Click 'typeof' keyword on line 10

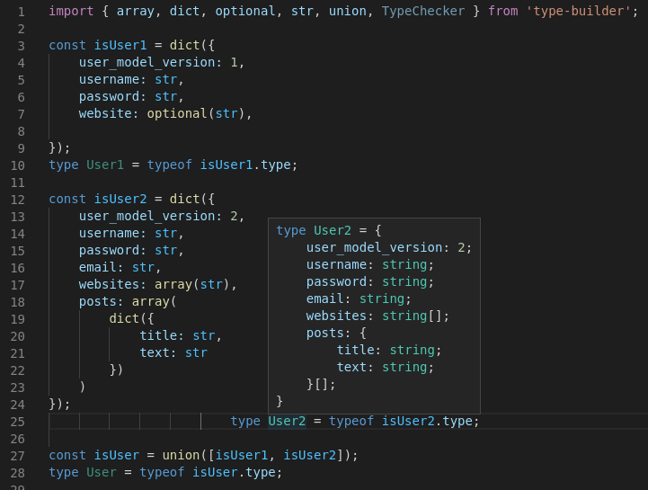[170, 165]
